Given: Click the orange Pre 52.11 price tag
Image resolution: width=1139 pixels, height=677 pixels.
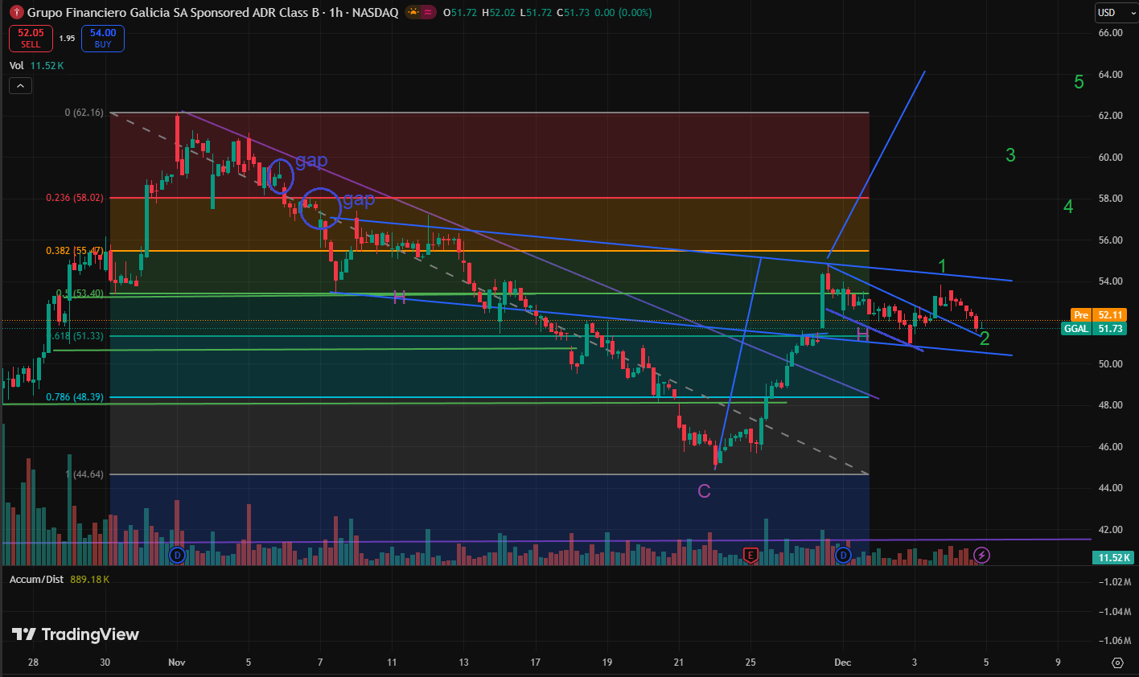Looking at the screenshot, I should click(x=1099, y=315).
